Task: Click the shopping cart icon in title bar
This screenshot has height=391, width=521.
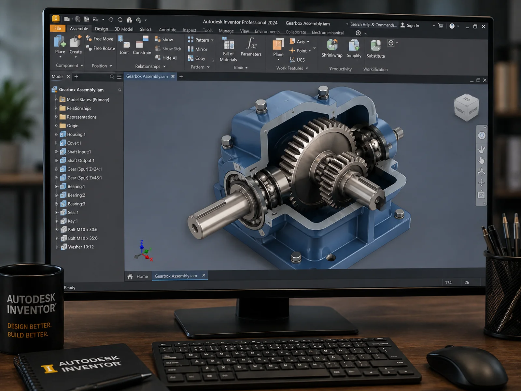Action: pyautogui.click(x=441, y=26)
